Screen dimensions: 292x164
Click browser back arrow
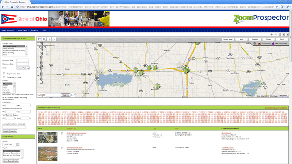pos(3,7)
